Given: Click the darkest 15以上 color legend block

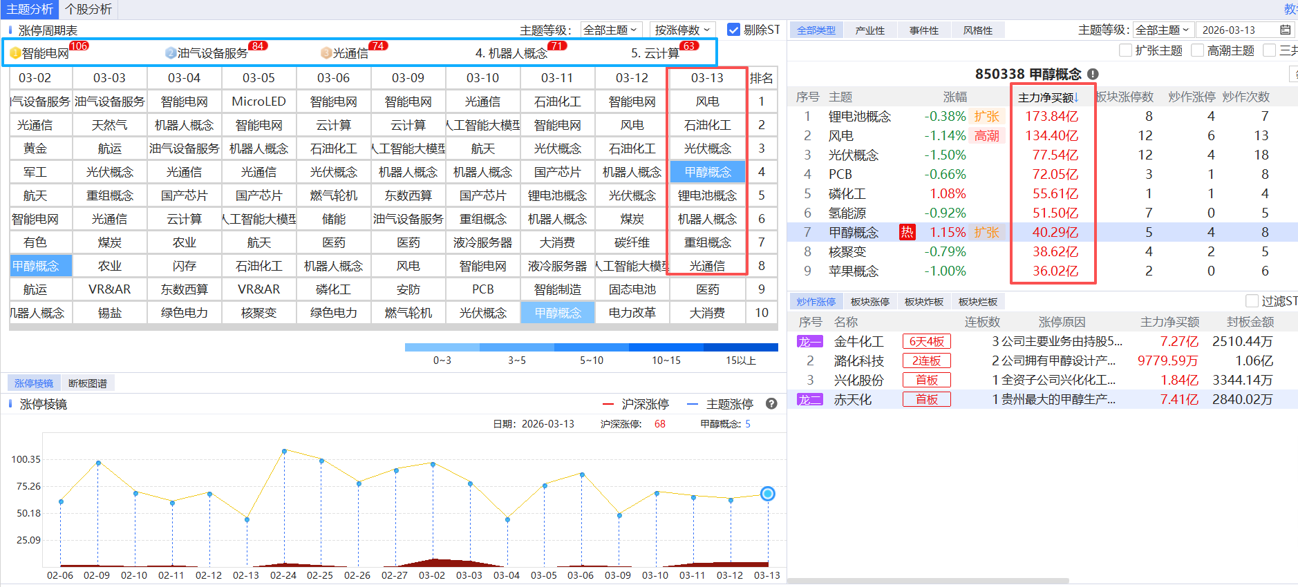Looking at the screenshot, I should coord(741,347).
